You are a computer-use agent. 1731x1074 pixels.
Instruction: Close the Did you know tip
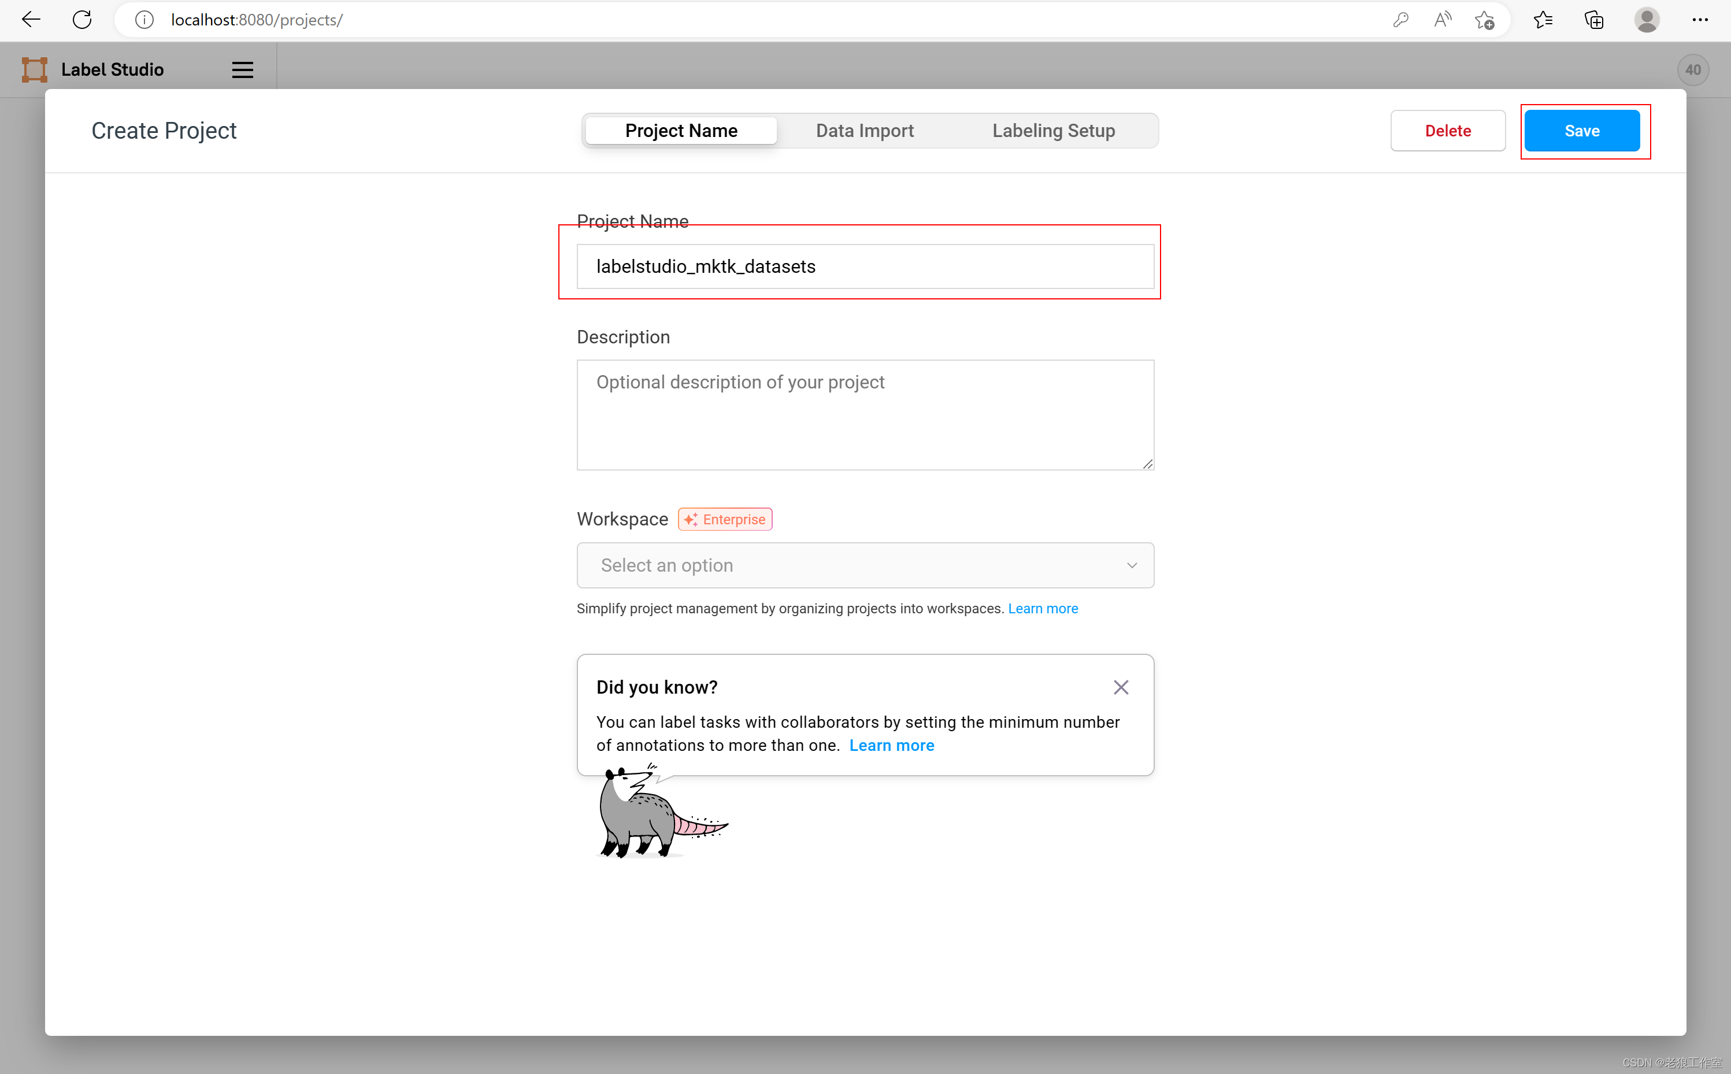1121,687
